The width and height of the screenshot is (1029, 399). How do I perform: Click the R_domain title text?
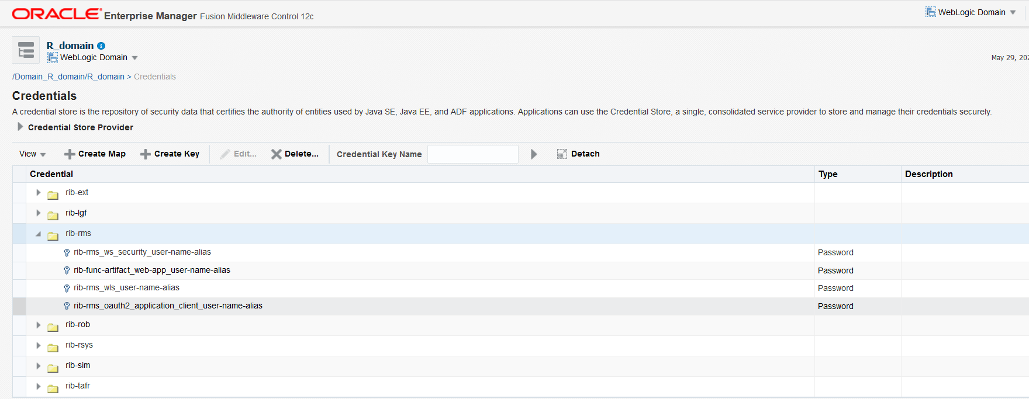70,46
